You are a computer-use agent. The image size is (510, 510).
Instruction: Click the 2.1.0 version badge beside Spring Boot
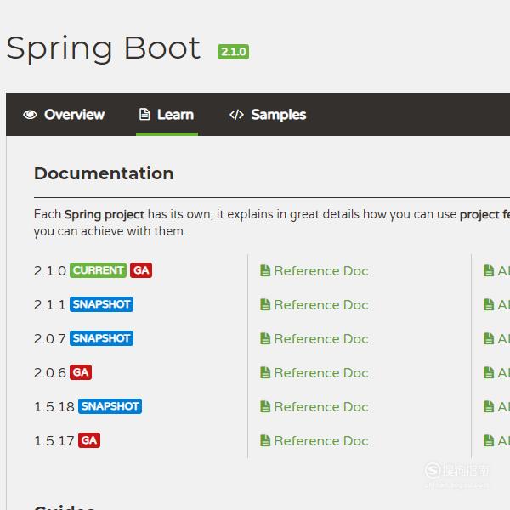click(x=233, y=52)
